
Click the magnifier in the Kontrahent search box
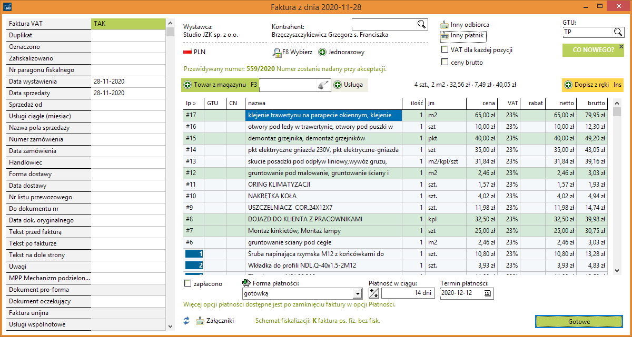421,24
